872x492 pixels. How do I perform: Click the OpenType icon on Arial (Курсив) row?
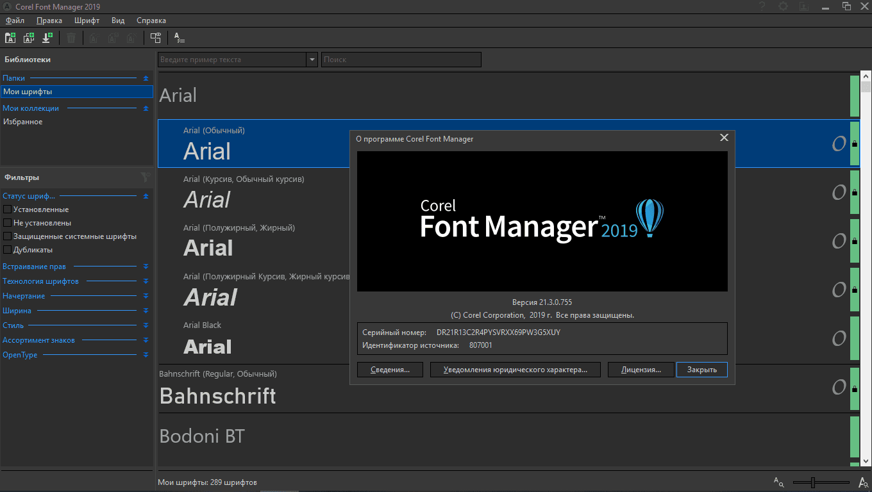839,192
